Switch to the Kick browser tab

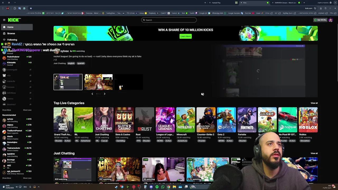[255, 3]
